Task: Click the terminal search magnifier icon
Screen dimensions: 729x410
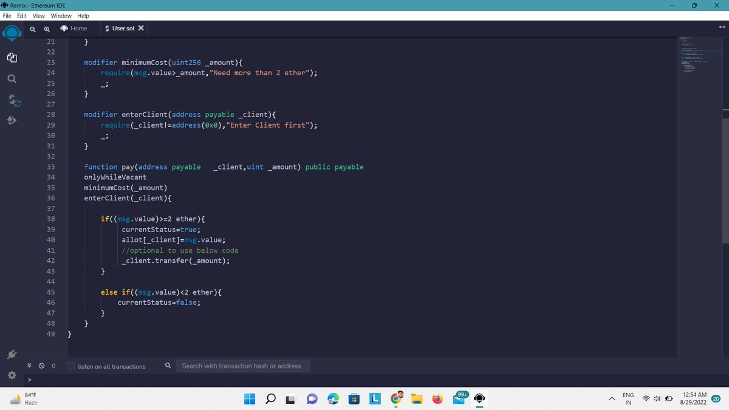Action: (x=168, y=366)
